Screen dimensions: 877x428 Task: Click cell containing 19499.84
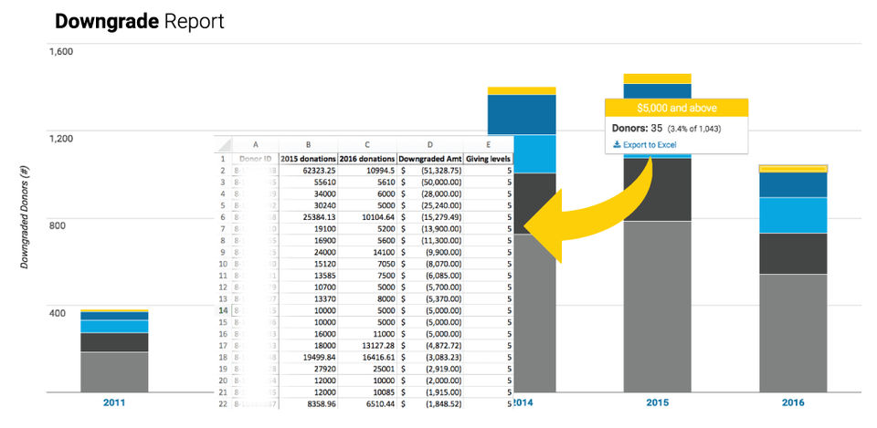click(x=308, y=357)
